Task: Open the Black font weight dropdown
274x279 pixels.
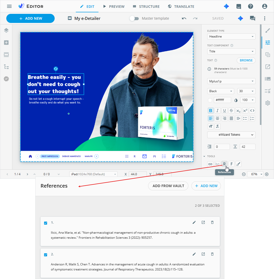Action: 221,91
